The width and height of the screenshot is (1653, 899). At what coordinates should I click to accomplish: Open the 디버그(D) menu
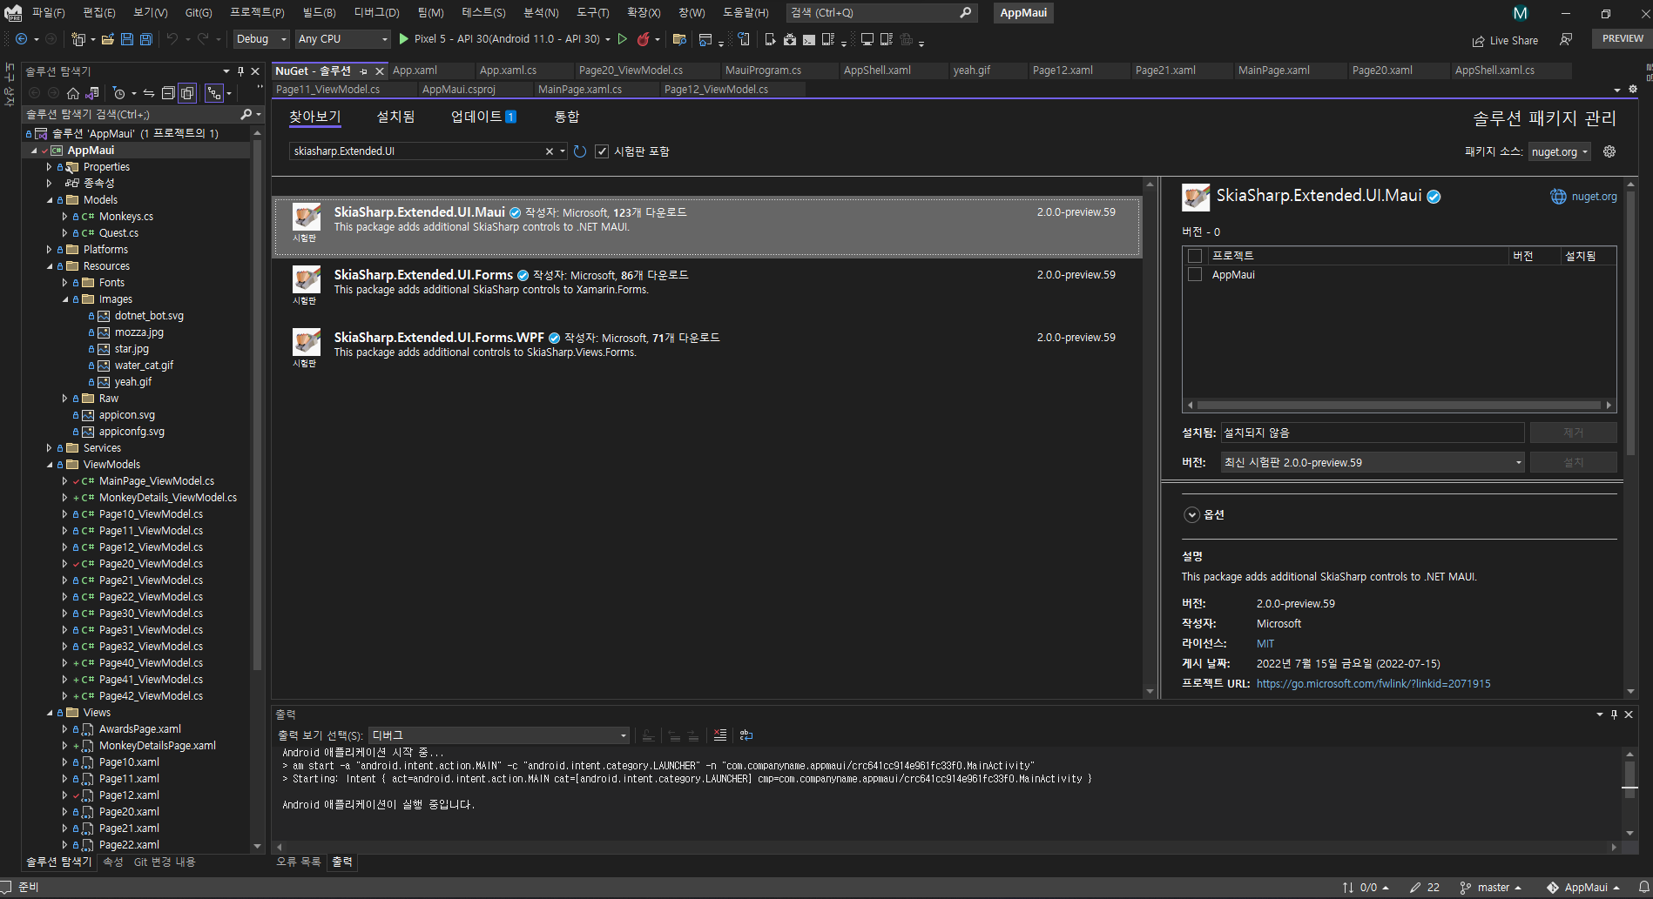tap(376, 13)
